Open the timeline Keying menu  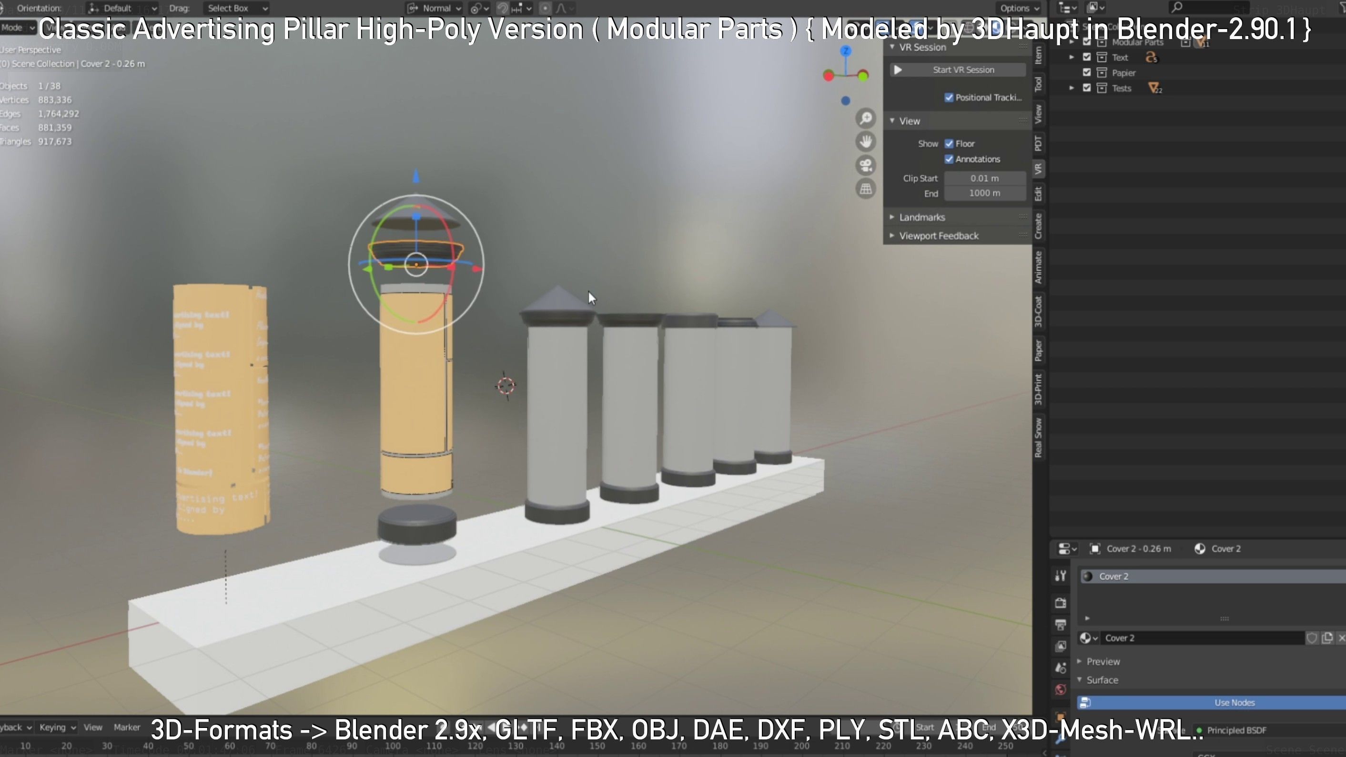tap(57, 728)
